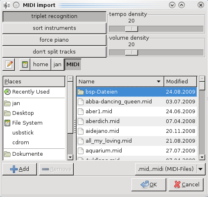Select abba-dancing_queen.mid file name

pos(119,102)
